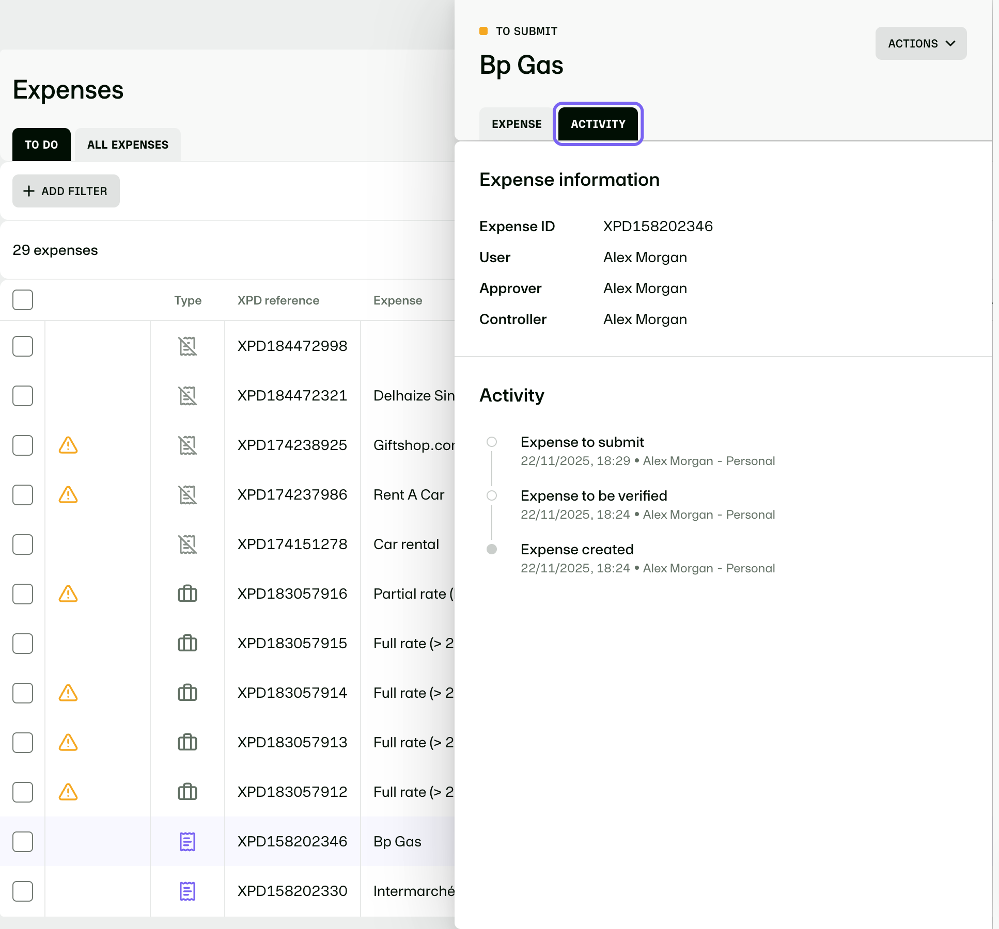Click the purple receipt icon in the Intermarché row
The height and width of the screenshot is (929, 999).
(188, 891)
